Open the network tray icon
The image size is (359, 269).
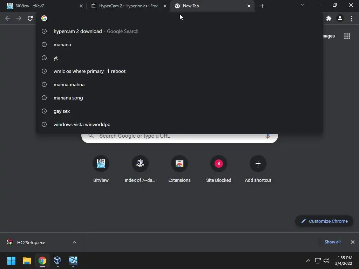[318, 261]
